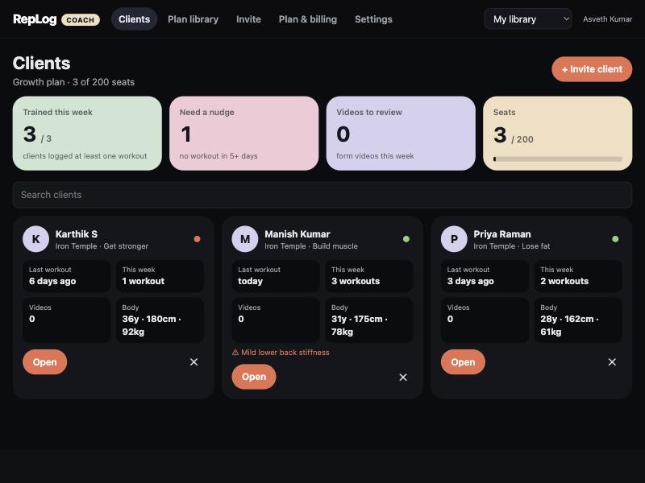645x483 pixels.
Task: Click the Priya Raman name heading
Action: click(501, 234)
